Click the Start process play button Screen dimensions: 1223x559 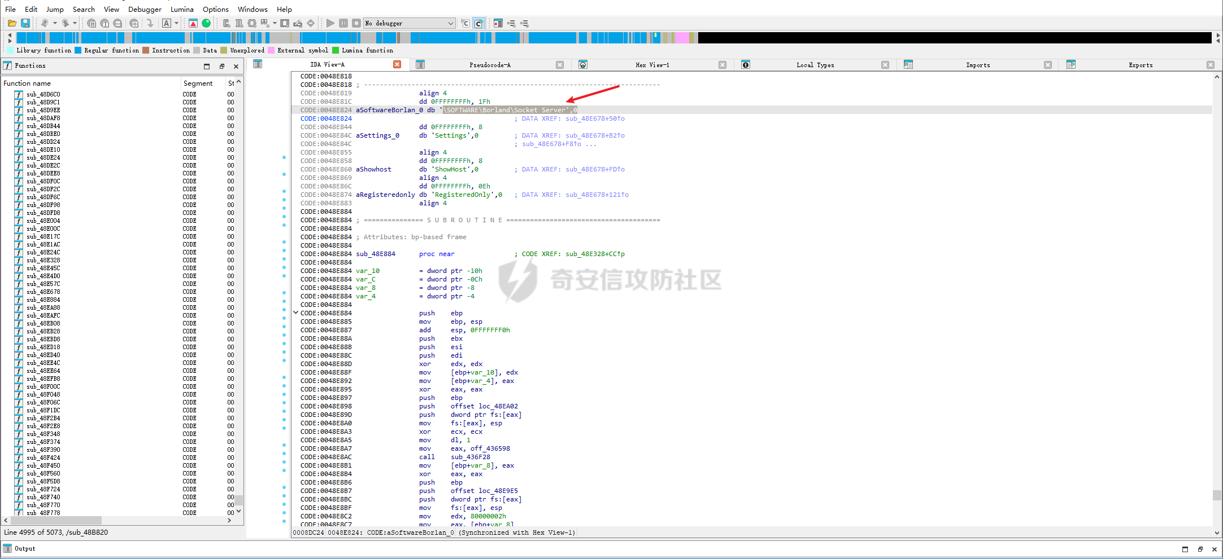click(330, 23)
